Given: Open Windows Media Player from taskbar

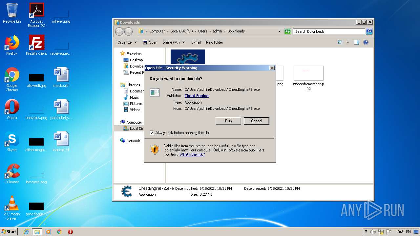Looking at the screenshot, I should tap(48, 232).
